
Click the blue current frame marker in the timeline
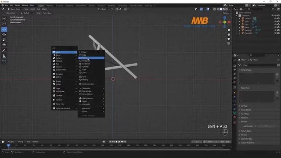coord(9,145)
